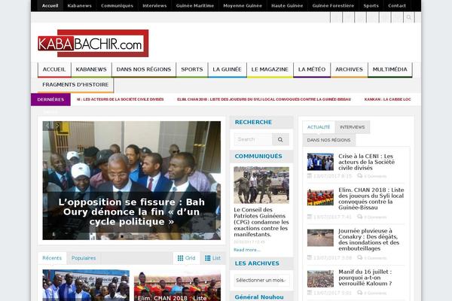The height and width of the screenshot is (301, 452).
Task: Select LE MAGAZINE in the main navigation
Action: [270, 69]
